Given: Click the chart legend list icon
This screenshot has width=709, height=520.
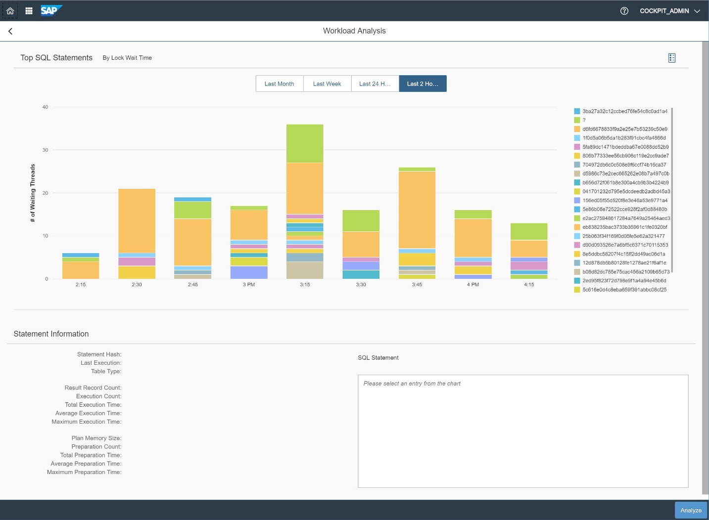Looking at the screenshot, I should pos(671,58).
